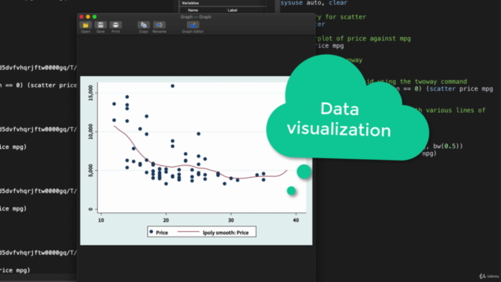
Task: Select the 'bw(0.5))' code text
Action: point(448,146)
